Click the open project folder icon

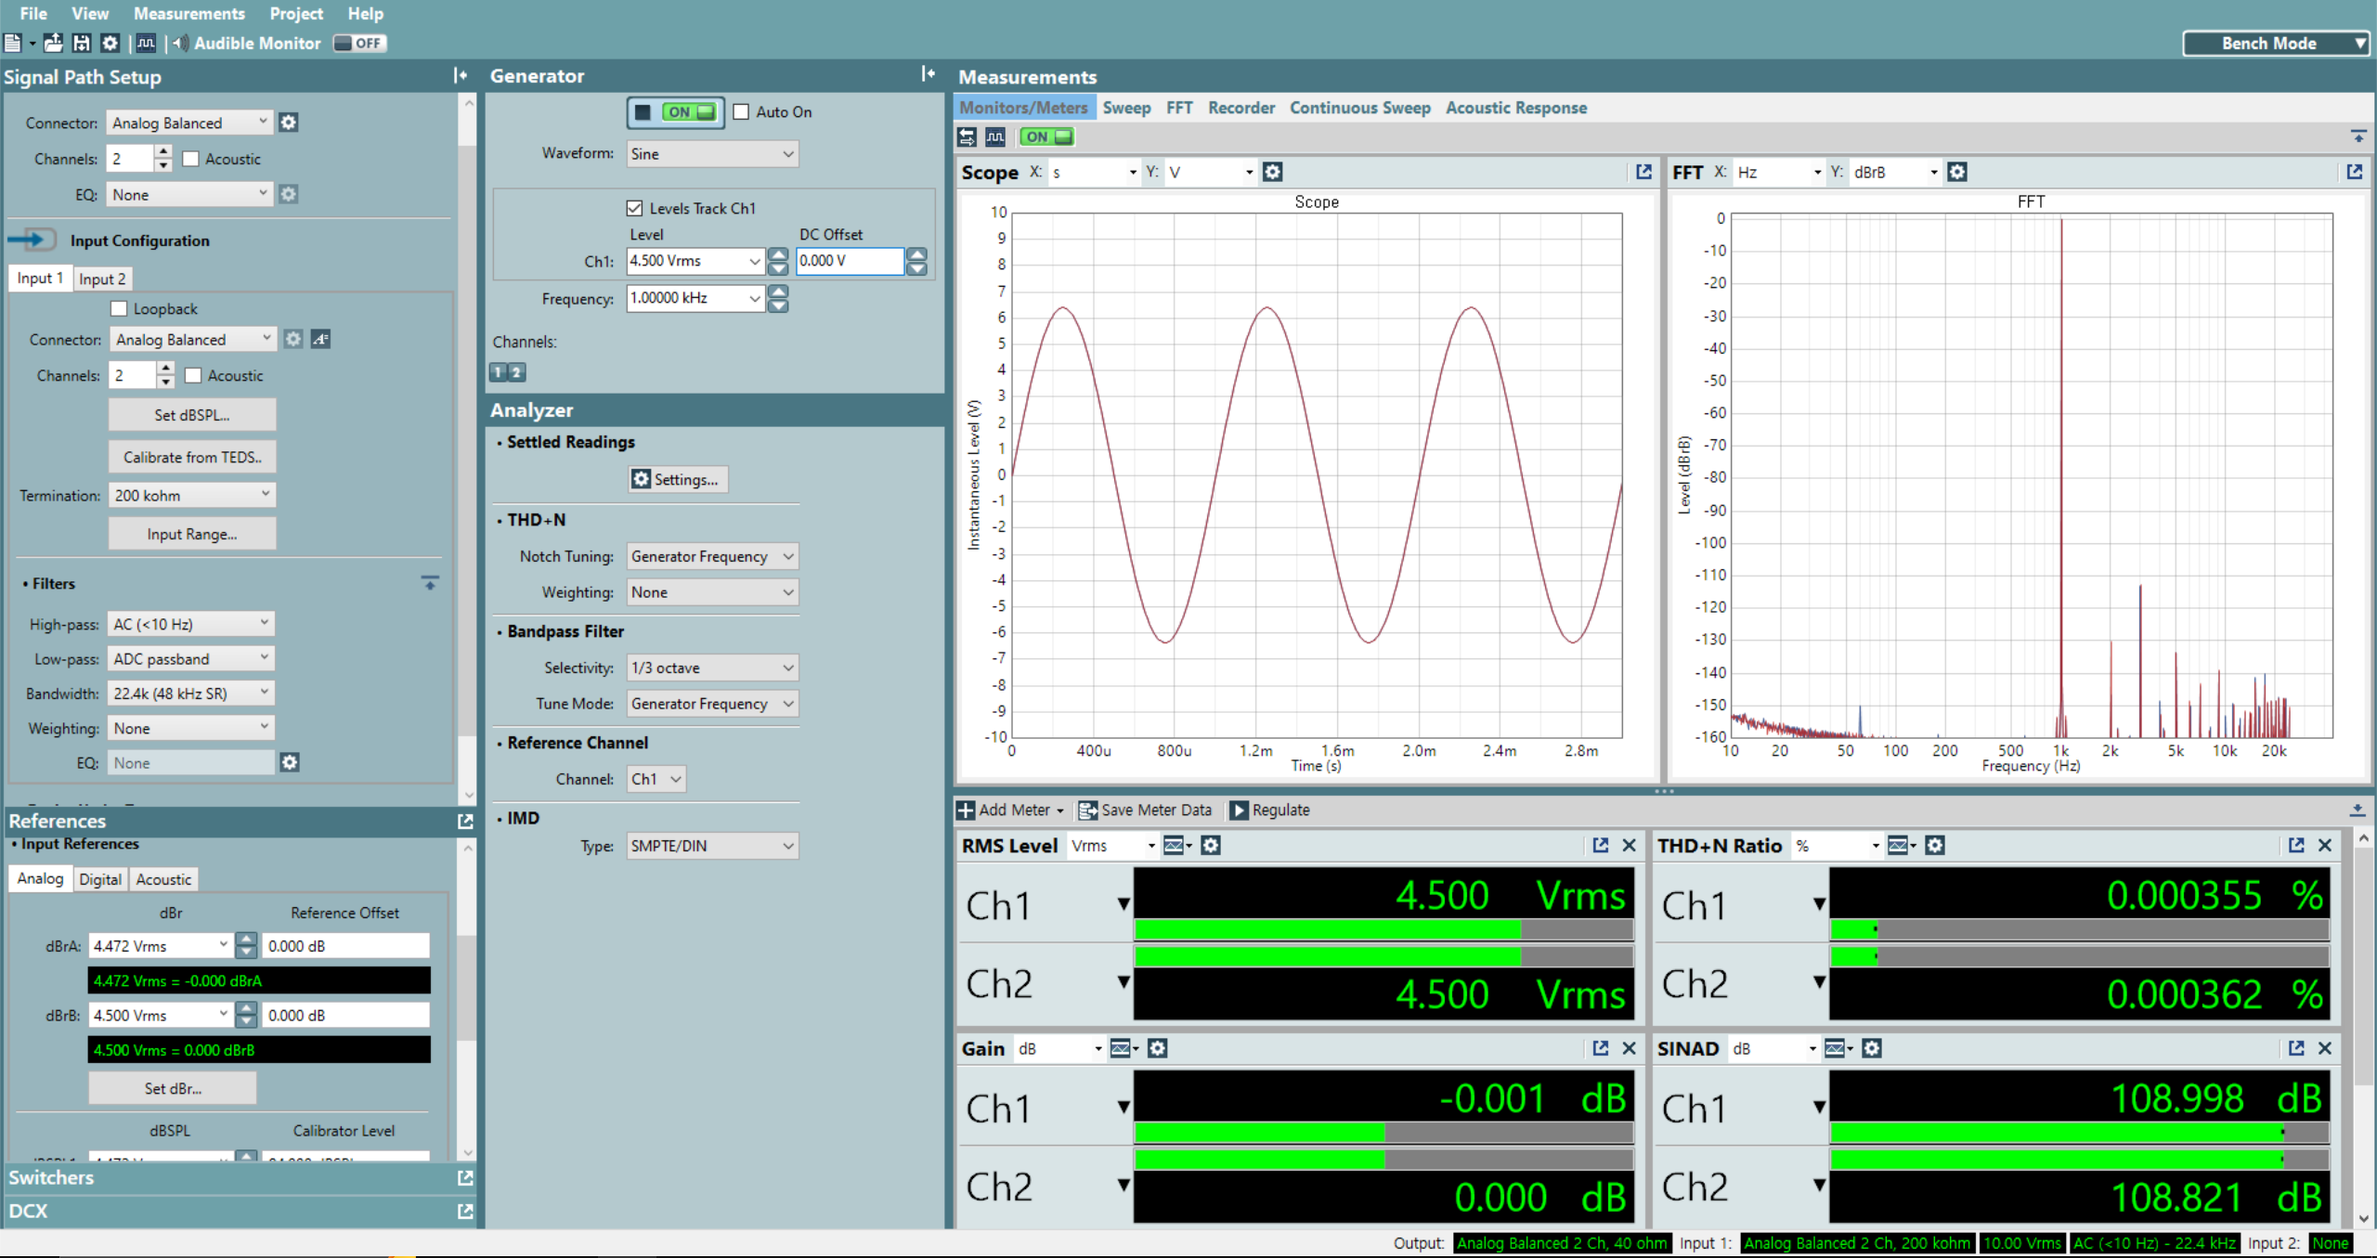click(x=54, y=43)
